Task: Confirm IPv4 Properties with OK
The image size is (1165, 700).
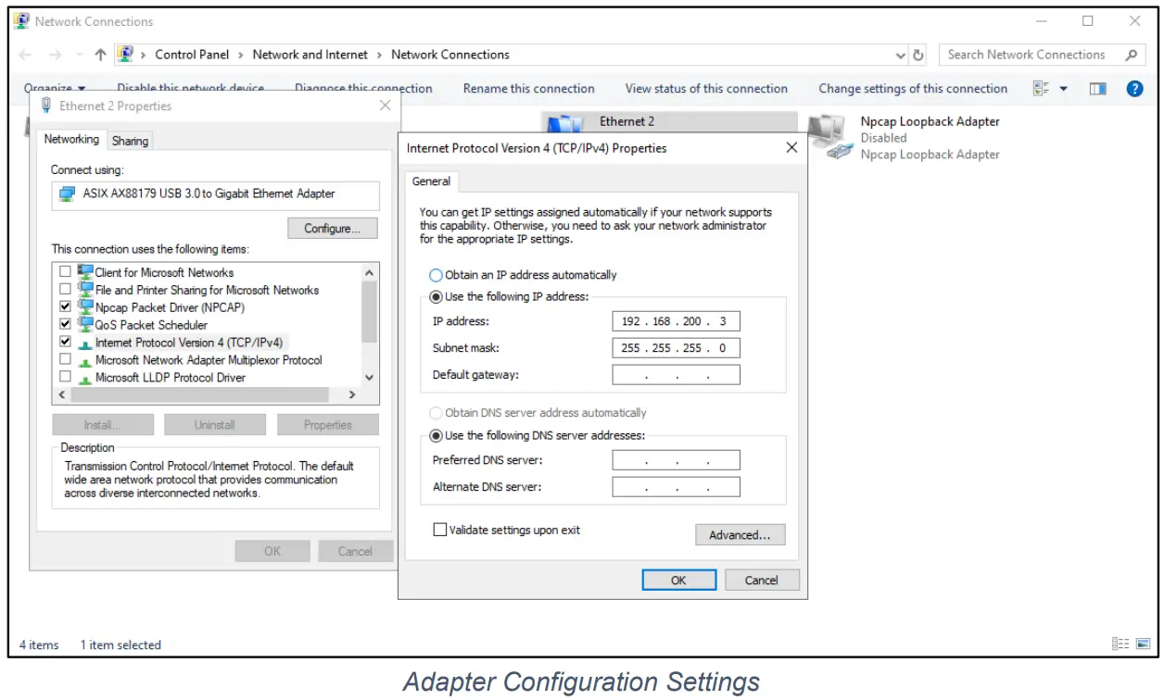Action: tap(678, 581)
